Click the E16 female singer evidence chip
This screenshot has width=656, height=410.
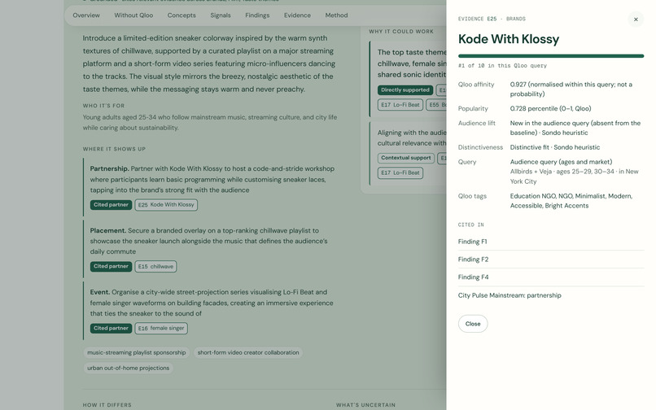tap(161, 329)
